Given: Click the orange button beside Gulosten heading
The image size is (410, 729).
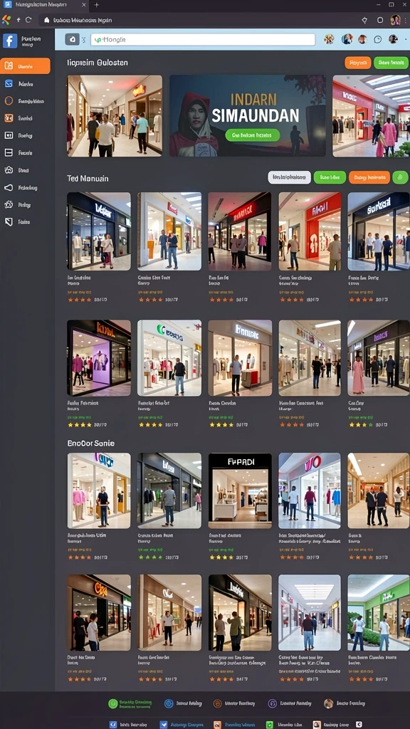Looking at the screenshot, I should 358,63.
